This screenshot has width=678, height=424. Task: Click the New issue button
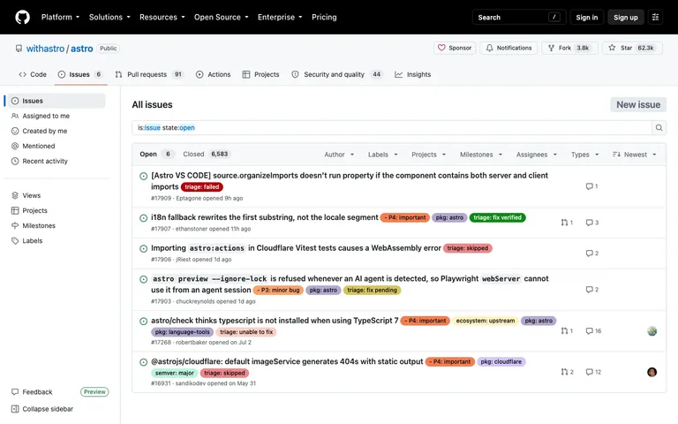[x=638, y=105]
